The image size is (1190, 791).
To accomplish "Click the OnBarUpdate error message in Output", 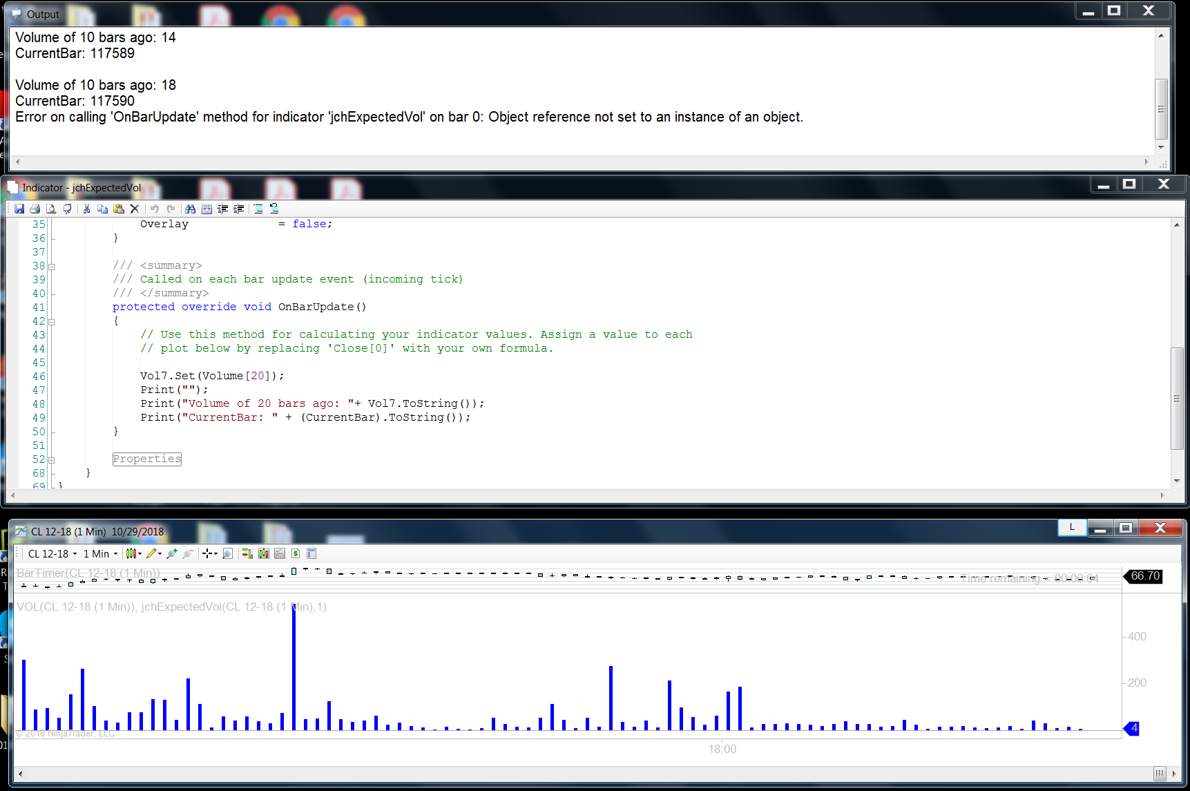I will click(409, 117).
